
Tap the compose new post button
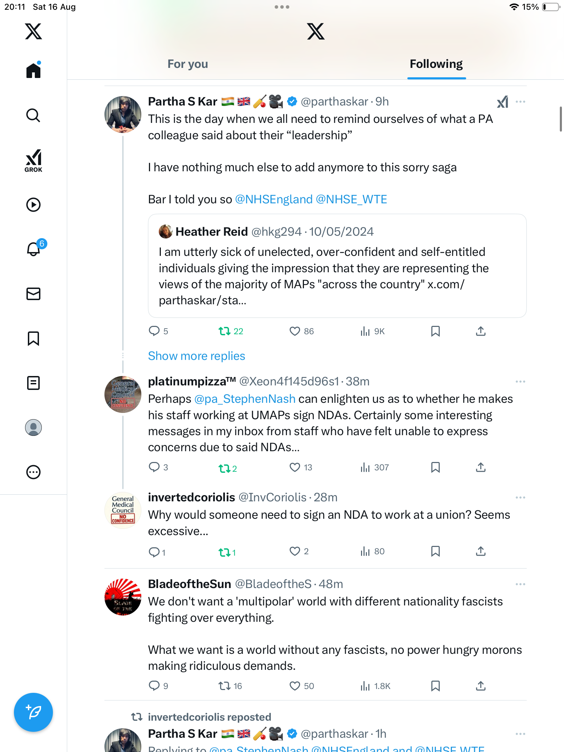[33, 712]
